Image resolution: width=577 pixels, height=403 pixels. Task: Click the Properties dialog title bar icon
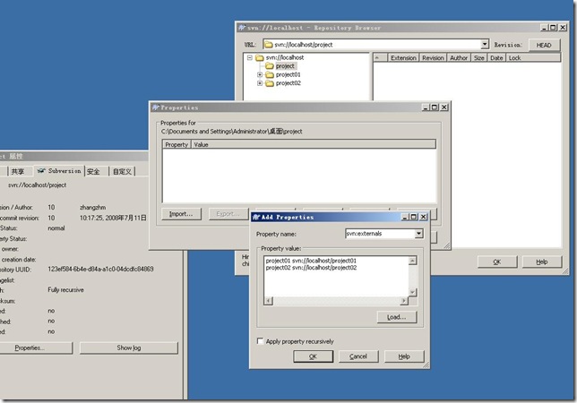[x=156, y=107]
